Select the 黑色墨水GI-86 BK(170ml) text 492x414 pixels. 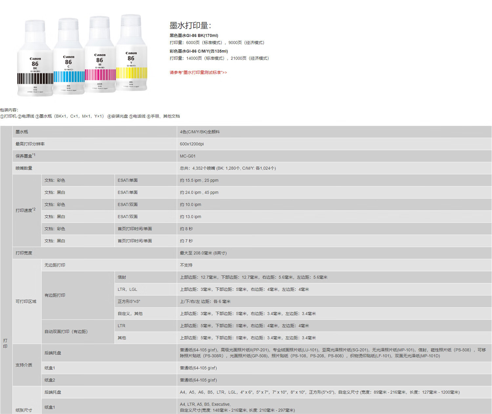(194, 35)
